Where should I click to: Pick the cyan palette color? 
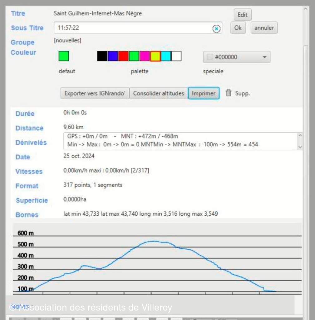tap(166, 56)
